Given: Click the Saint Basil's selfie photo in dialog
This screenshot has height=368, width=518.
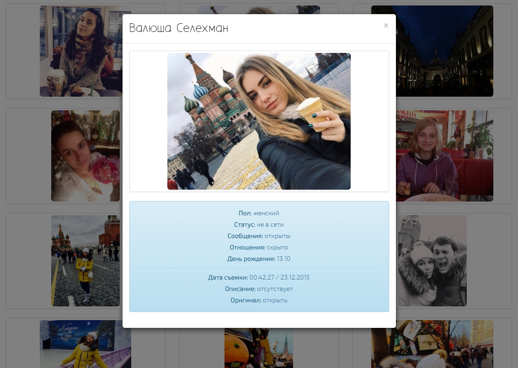Looking at the screenshot, I should 259,121.
